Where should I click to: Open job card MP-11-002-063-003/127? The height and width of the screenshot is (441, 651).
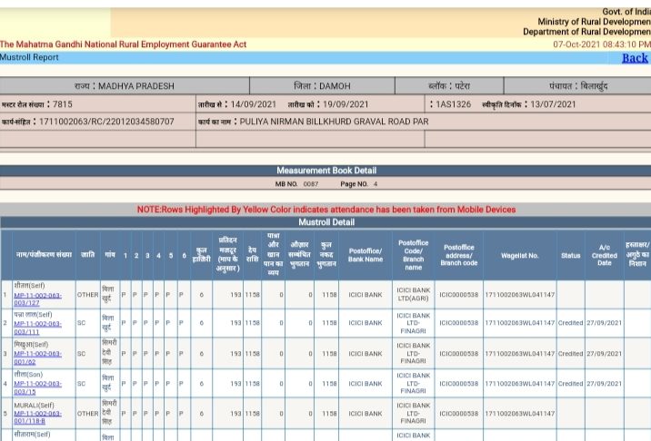click(37, 299)
